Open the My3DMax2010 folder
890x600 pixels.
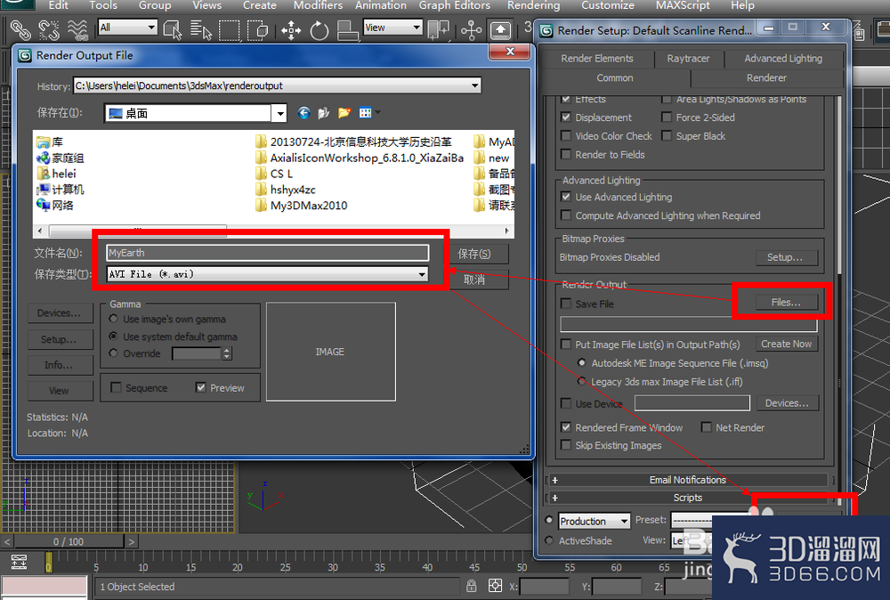(302, 206)
